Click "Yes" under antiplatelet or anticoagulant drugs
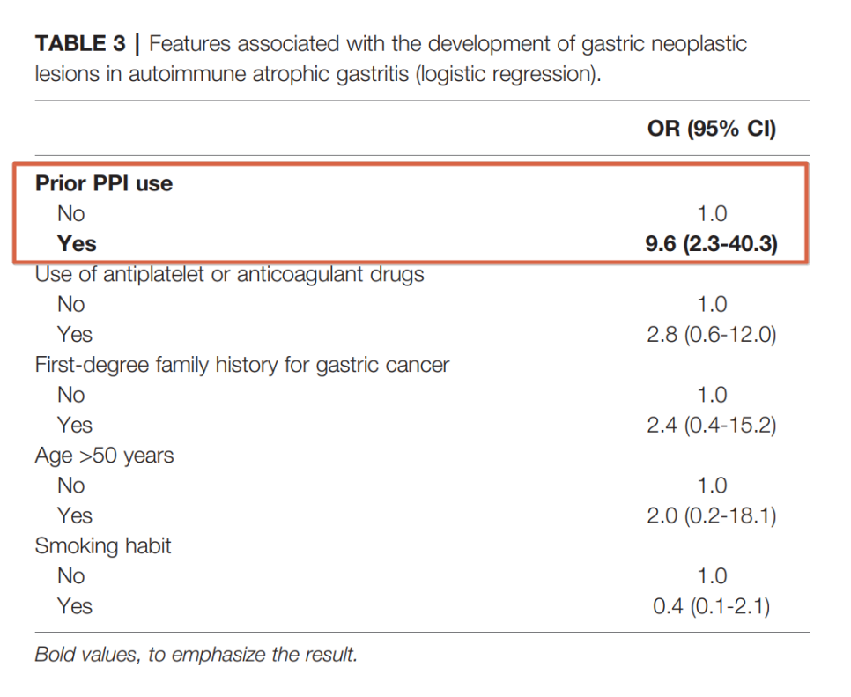 (x=75, y=335)
